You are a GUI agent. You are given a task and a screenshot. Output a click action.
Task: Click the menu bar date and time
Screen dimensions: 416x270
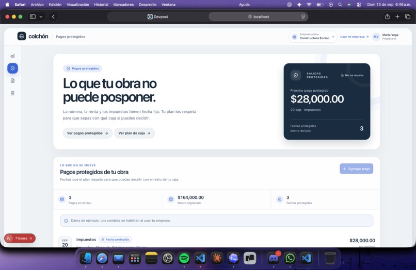pyautogui.click(x=389, y=5)
